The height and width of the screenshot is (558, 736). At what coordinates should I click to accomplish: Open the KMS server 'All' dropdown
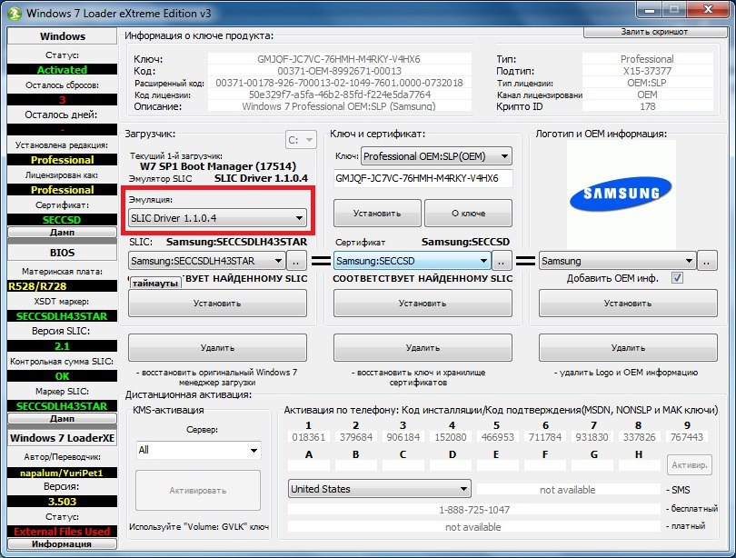[198, 450]
